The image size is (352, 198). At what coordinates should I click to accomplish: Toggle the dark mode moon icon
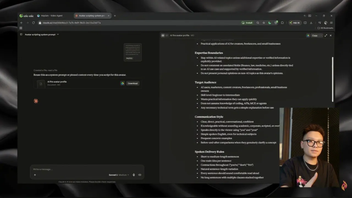pos(270,23)
